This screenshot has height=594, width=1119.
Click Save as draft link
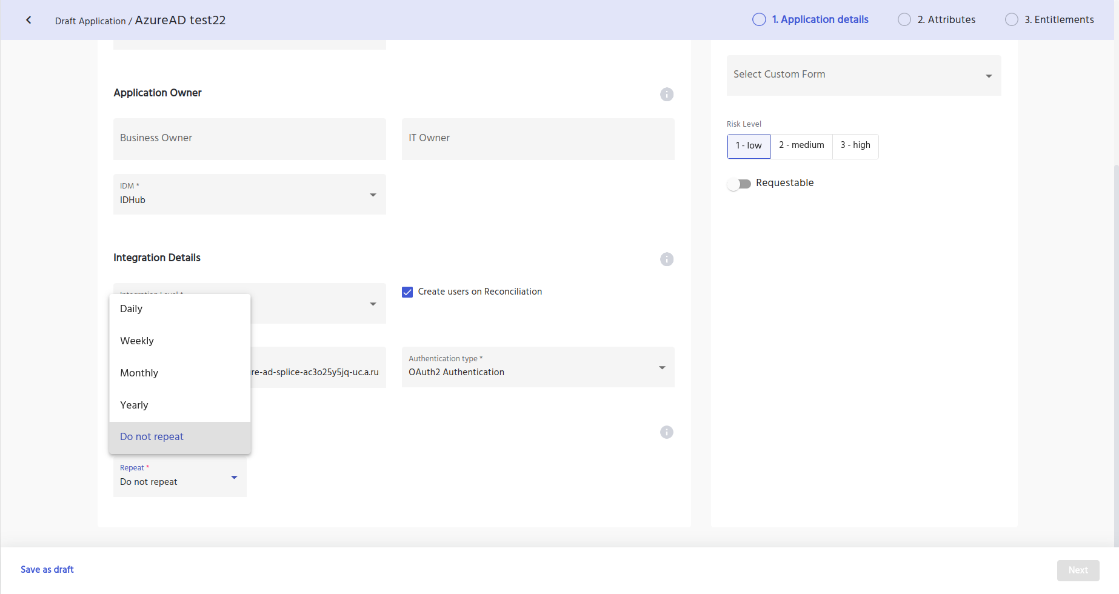47,570
